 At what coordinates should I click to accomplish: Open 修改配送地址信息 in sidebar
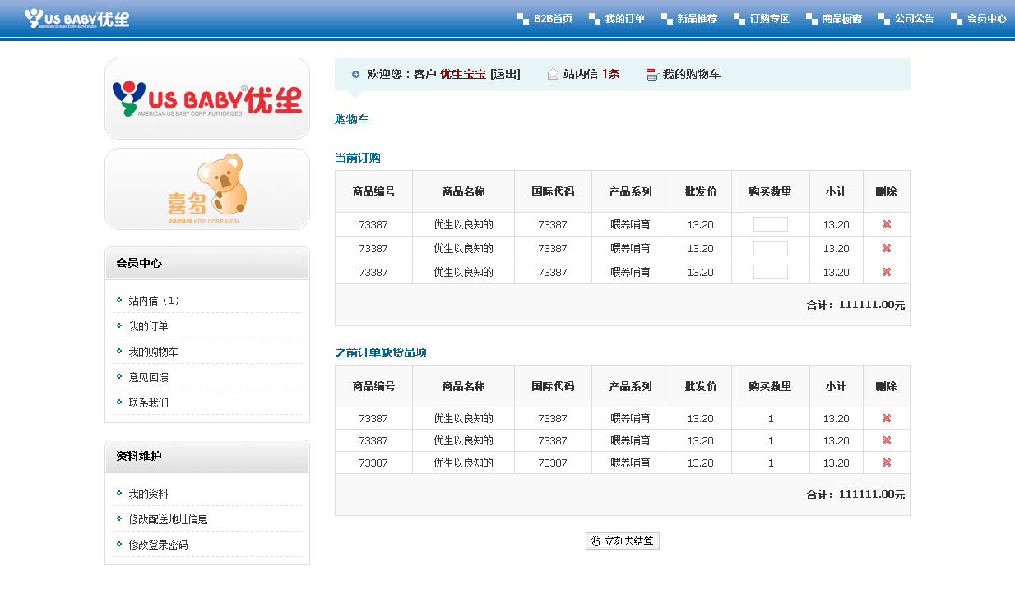pyautogui.click(x=168, y=519)
